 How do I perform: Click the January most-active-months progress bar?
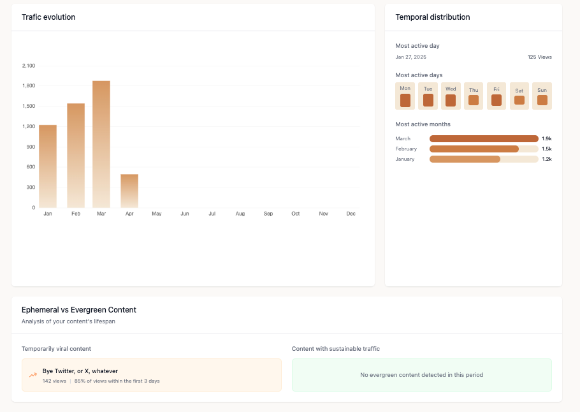point(484,159)
